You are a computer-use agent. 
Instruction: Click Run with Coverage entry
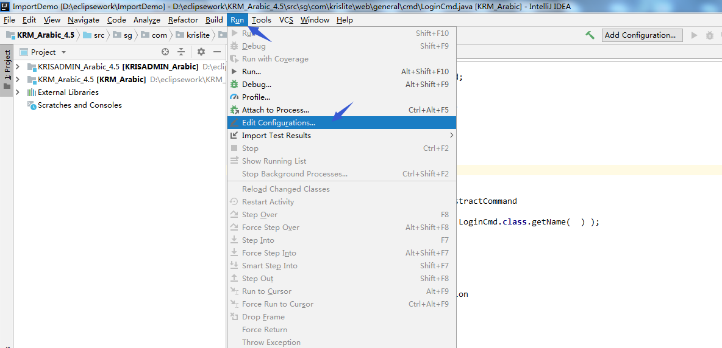(341, 59)
